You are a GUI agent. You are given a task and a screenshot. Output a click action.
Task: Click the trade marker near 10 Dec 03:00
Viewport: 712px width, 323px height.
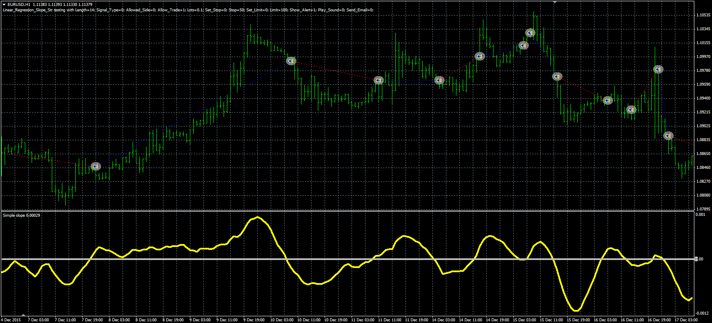[x=291, y=61]
